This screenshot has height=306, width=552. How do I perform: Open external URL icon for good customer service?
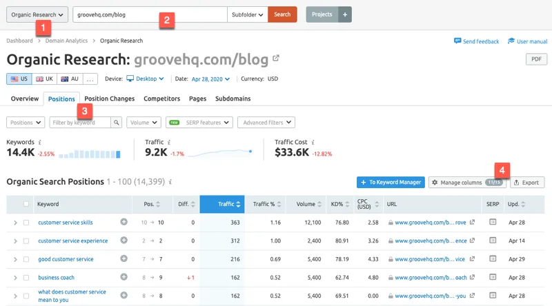coord(472,258)
